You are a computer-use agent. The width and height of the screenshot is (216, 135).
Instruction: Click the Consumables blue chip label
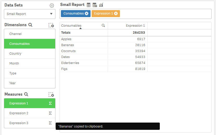pyautogui.click(x=74, y=13)
